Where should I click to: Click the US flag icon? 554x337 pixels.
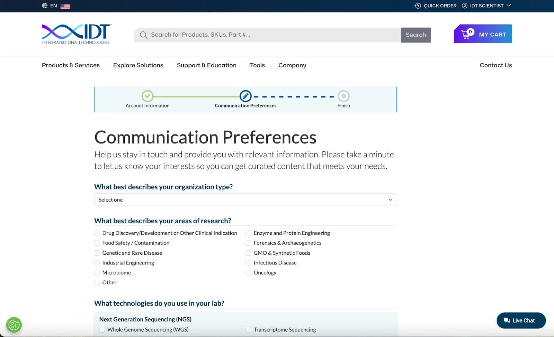click(x=65, y=6)
